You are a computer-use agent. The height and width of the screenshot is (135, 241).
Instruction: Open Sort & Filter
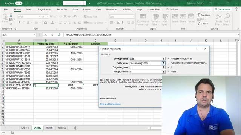click(x=218, y=19)
